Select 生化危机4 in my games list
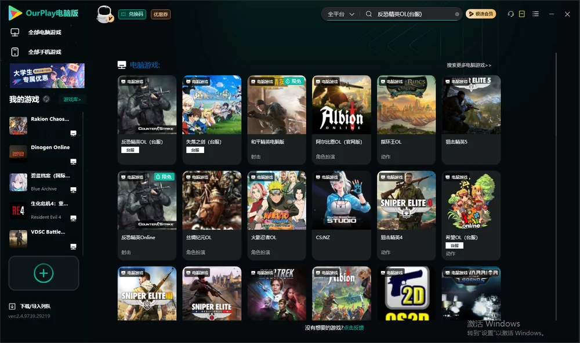580x343 pixels. (x=43, y=210)
